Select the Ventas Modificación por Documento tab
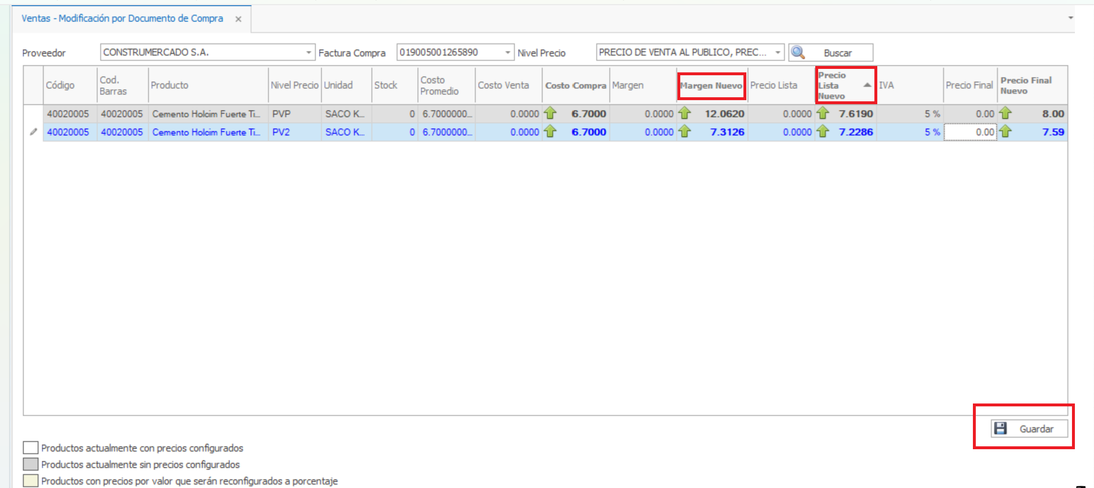Image resolution: width=1094 pixels, height=488 pixels. tap(122, 19)
